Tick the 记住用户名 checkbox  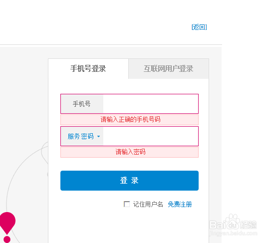(127, 204)
